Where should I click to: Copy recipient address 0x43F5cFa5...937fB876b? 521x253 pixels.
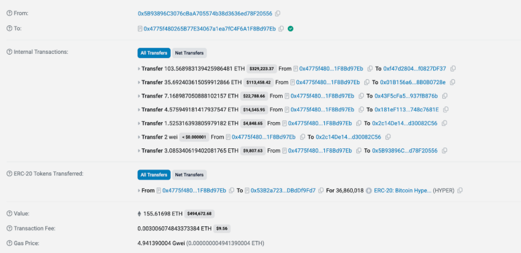click(x=445, y=96)
